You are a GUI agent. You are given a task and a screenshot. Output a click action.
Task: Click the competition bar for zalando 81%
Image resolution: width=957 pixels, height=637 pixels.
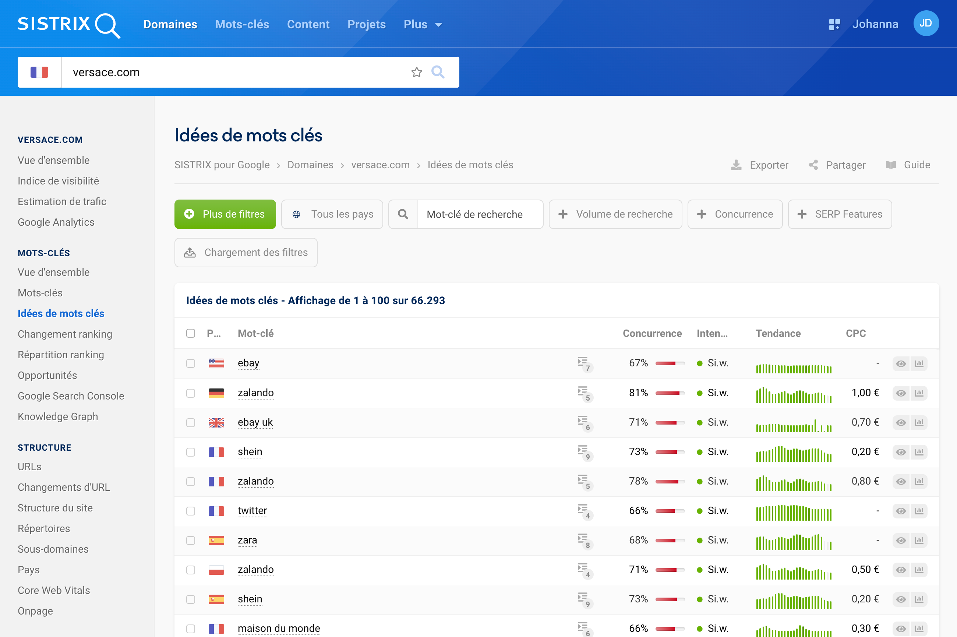[x=670, y=393]
